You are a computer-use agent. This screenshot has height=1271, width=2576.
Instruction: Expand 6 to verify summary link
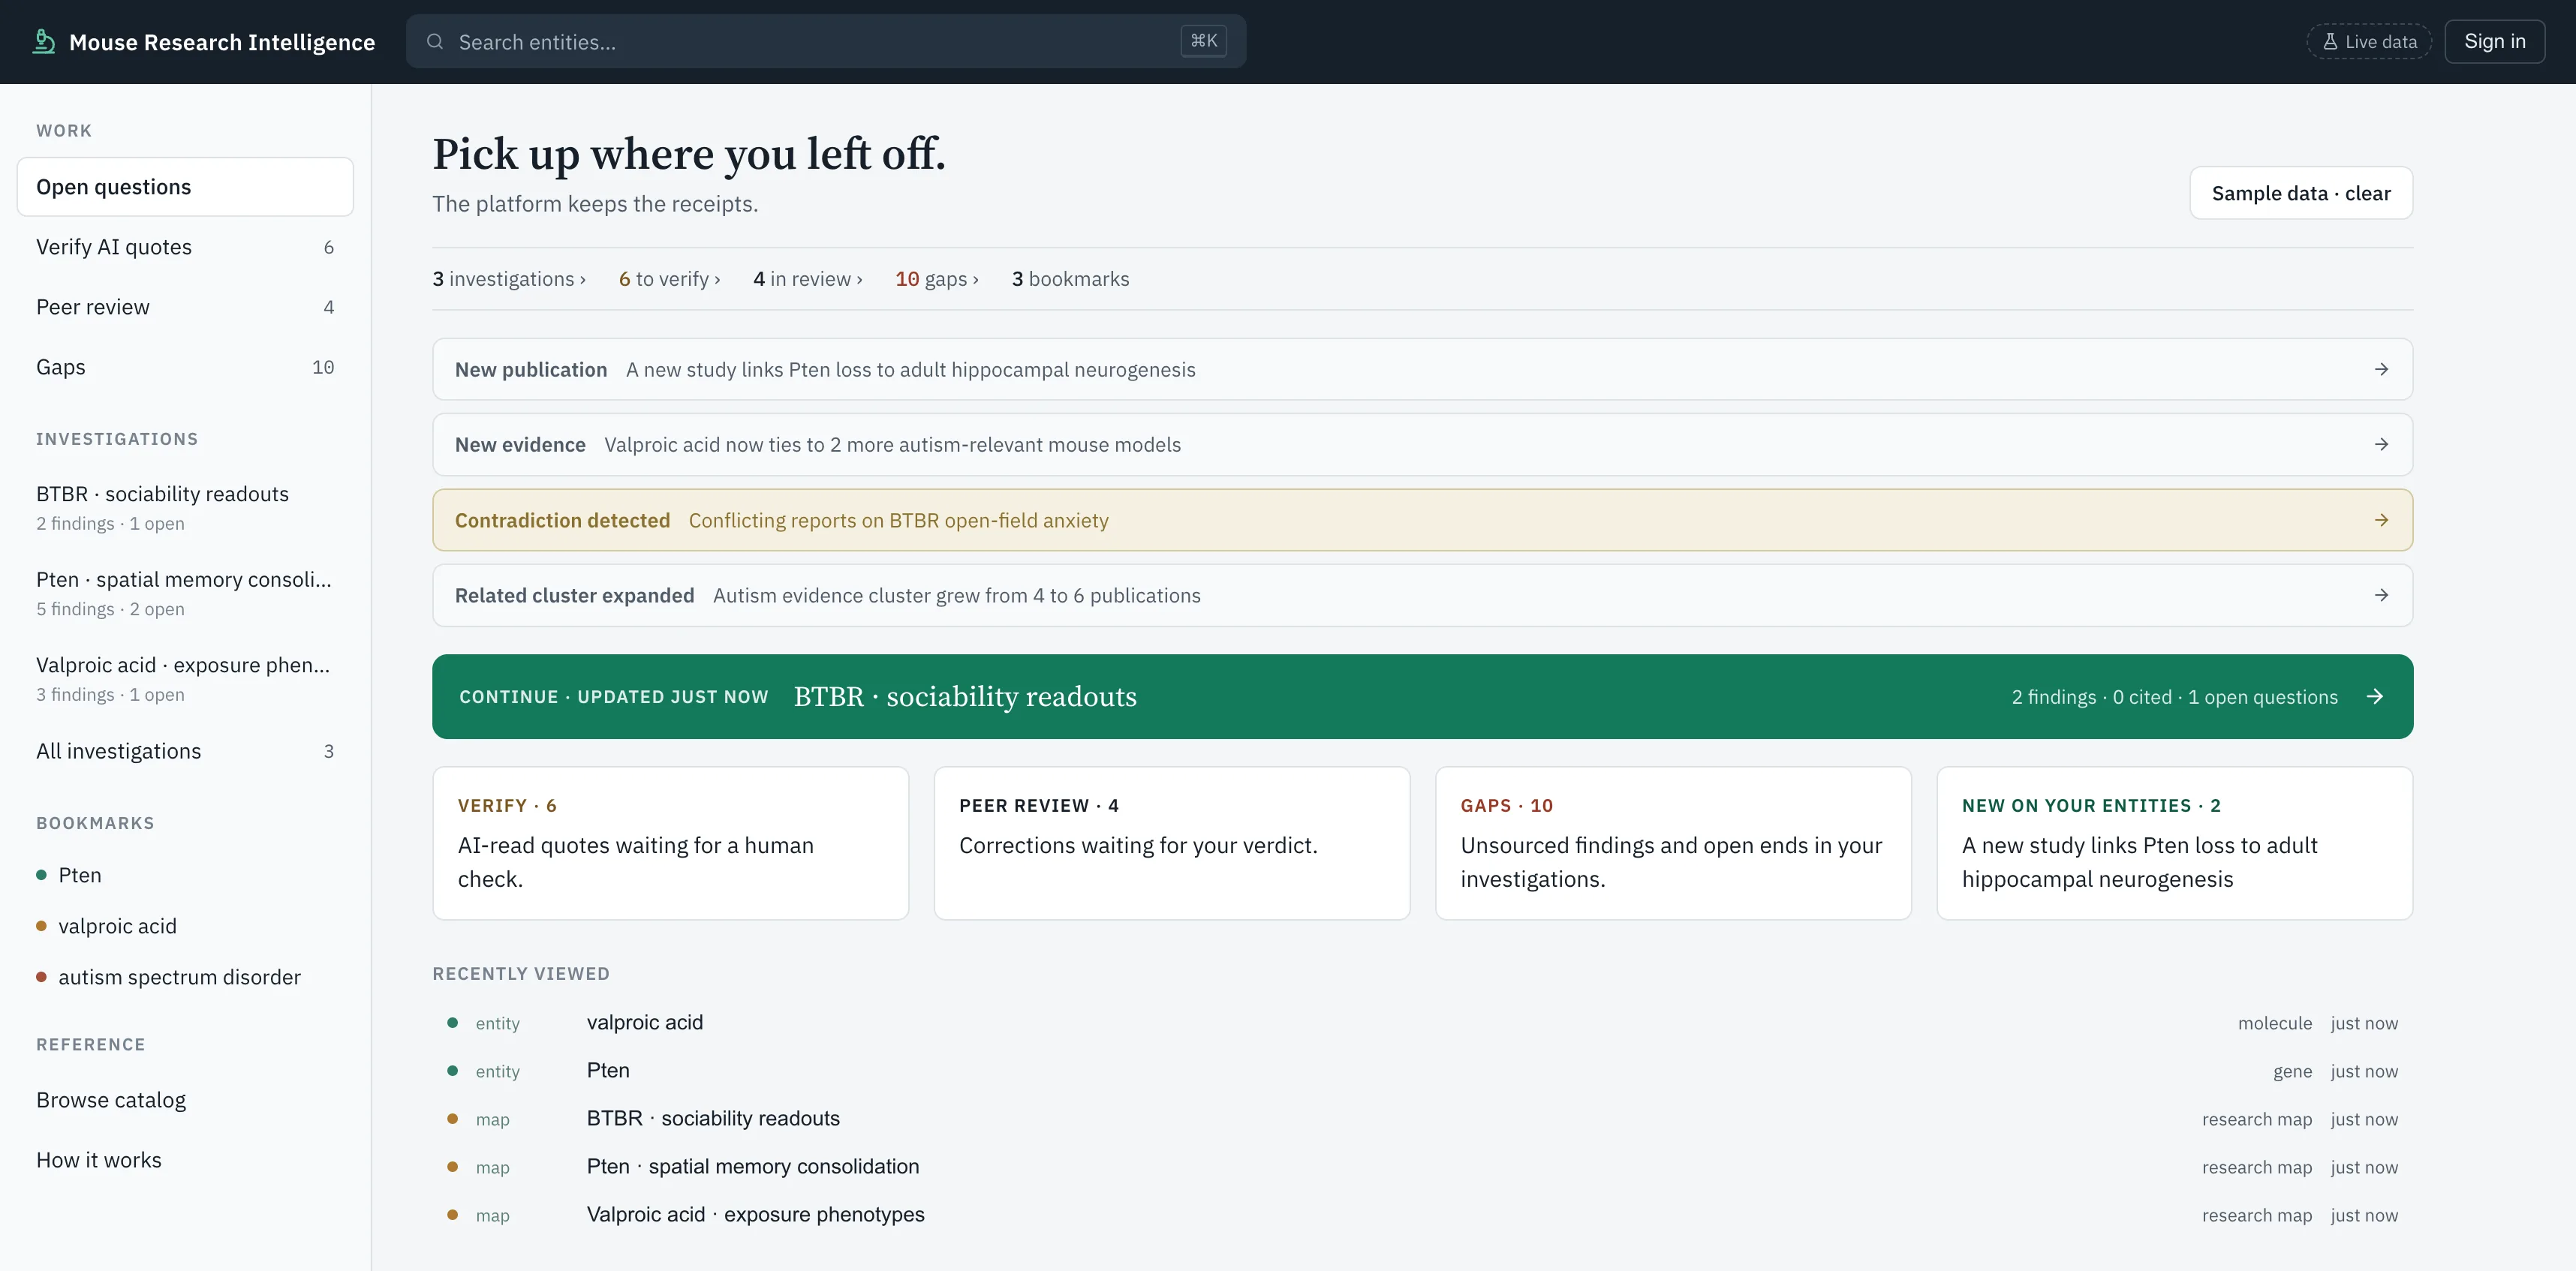669,279
